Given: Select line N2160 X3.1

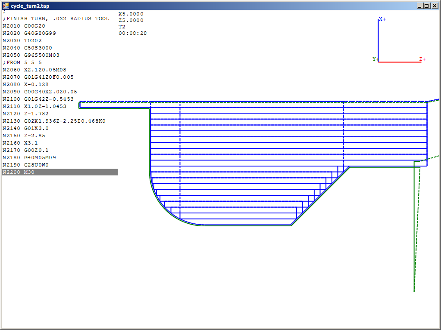Looking at the screenshot, I should 20,142.
